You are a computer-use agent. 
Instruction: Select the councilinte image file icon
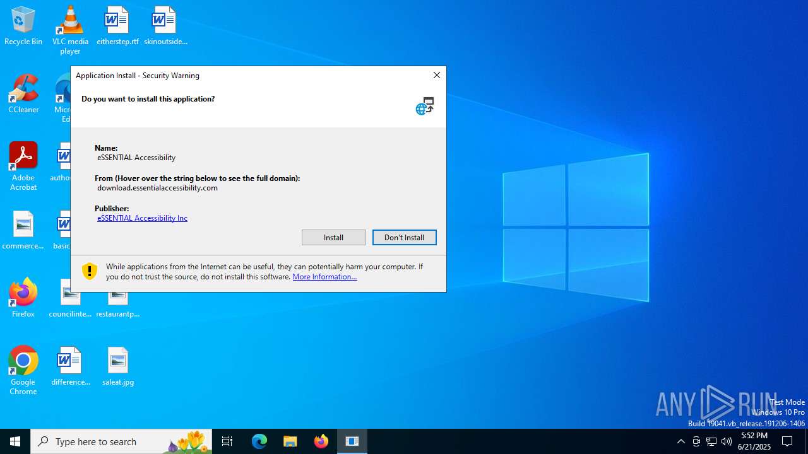70,298
